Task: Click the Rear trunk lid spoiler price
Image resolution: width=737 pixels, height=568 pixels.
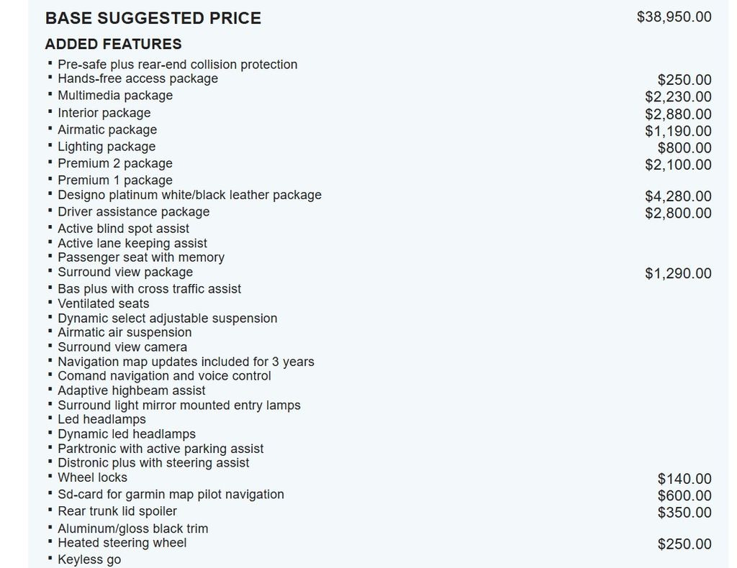Action: [684, 513]
